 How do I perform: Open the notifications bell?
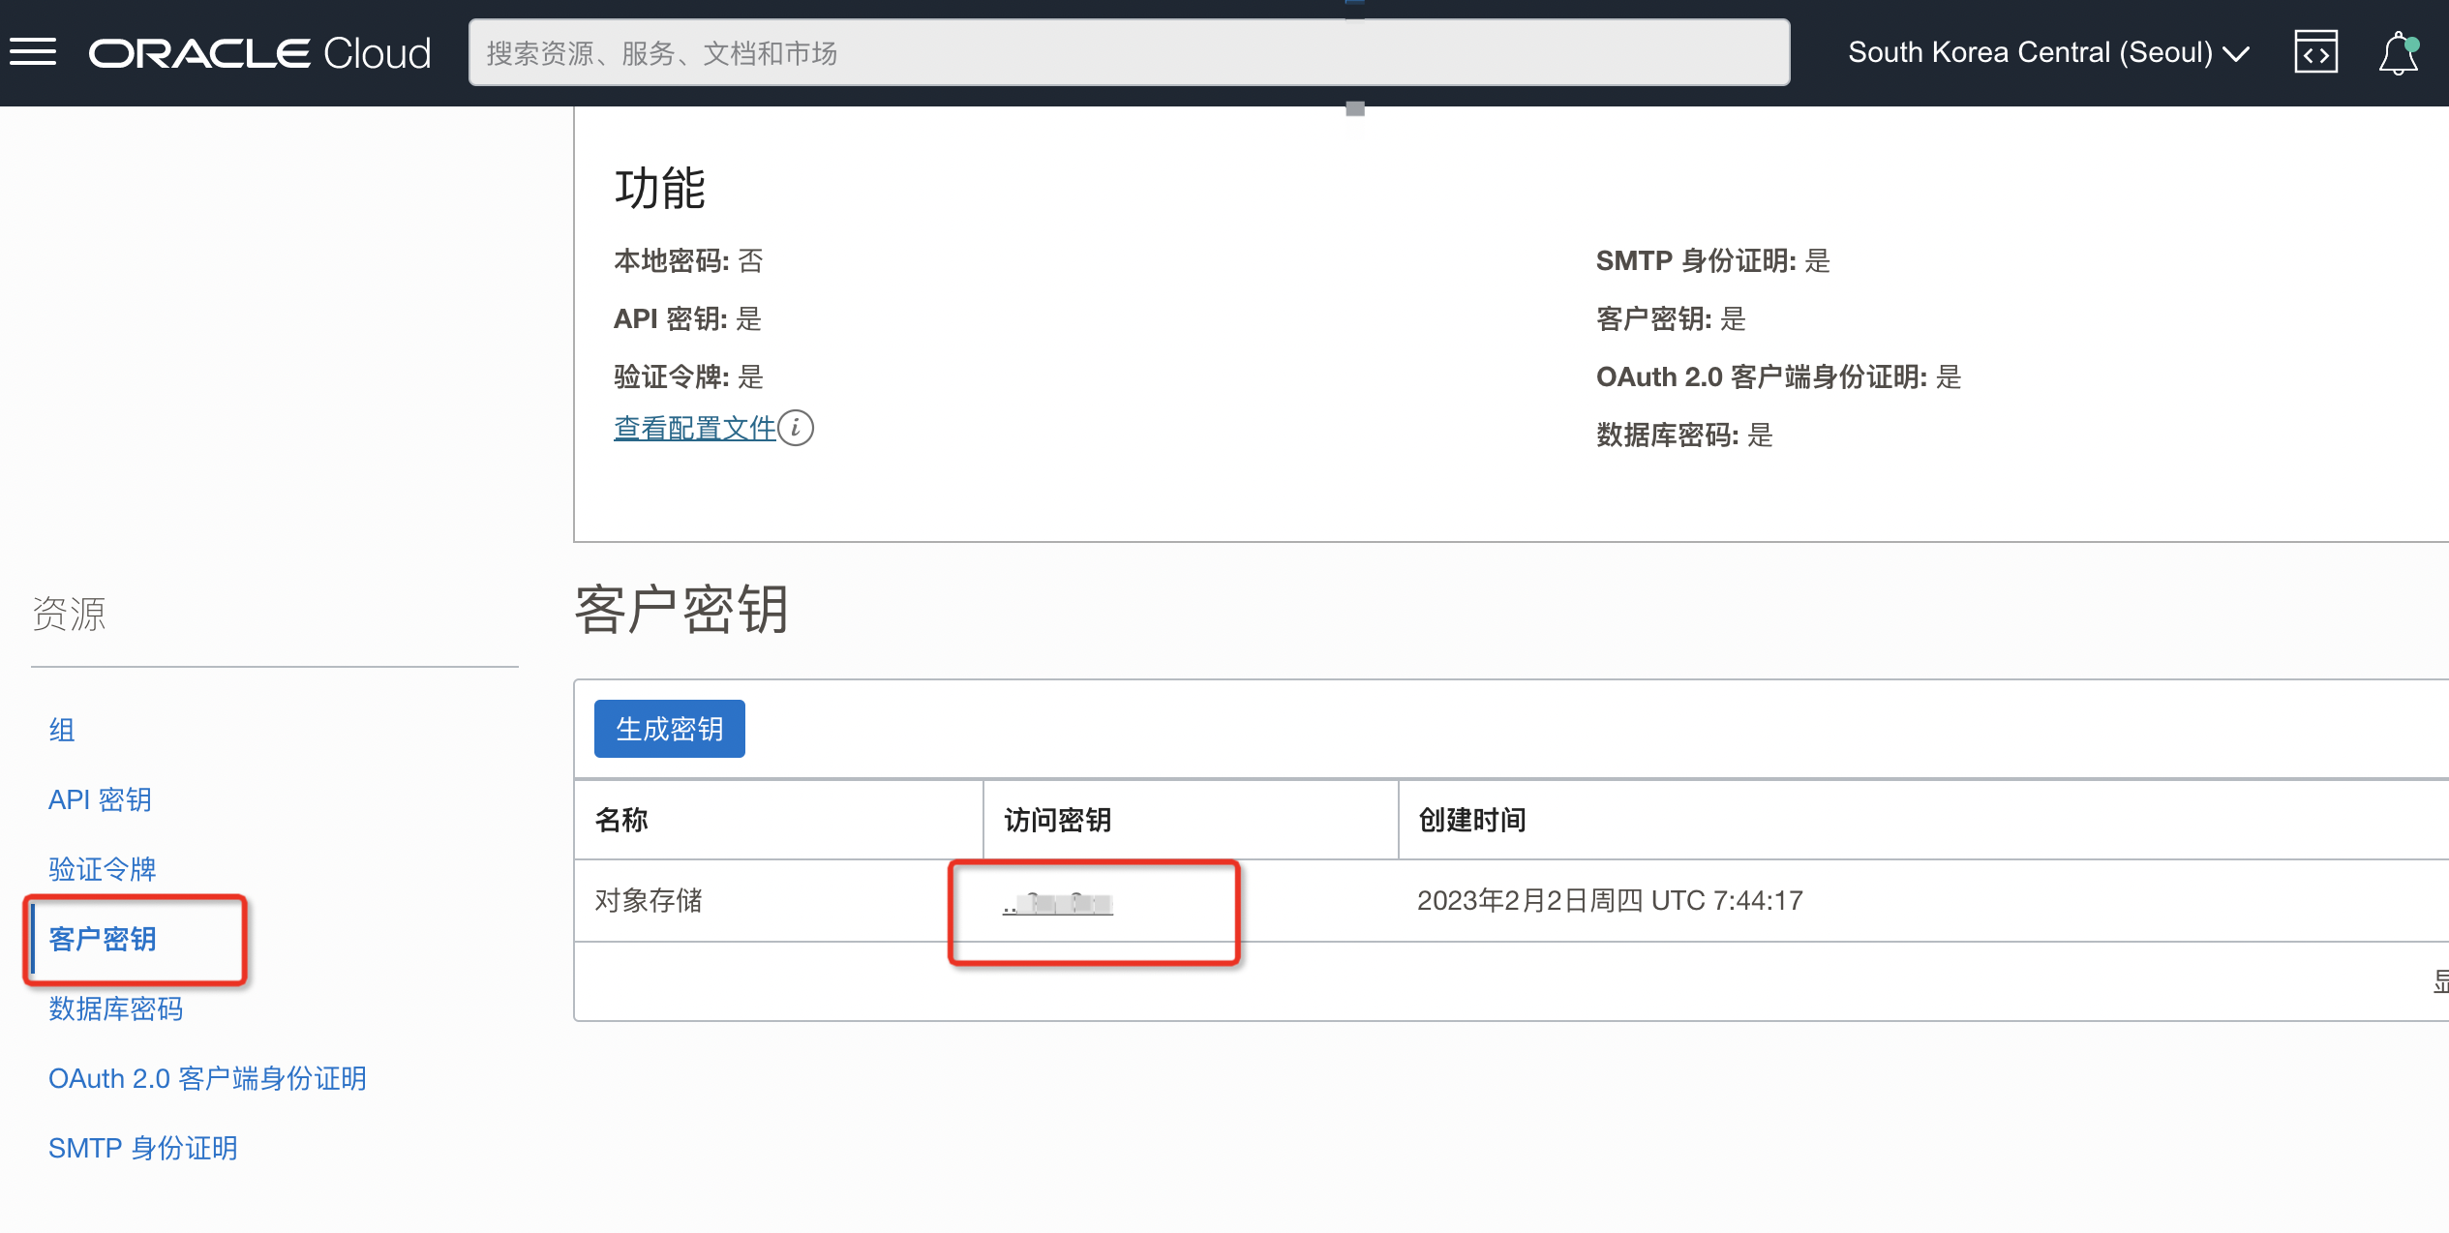click(x=2398, y=53)
